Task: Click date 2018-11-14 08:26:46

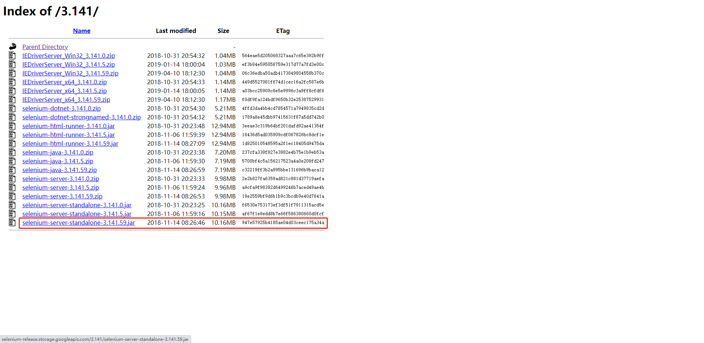Action: [176, 223]
